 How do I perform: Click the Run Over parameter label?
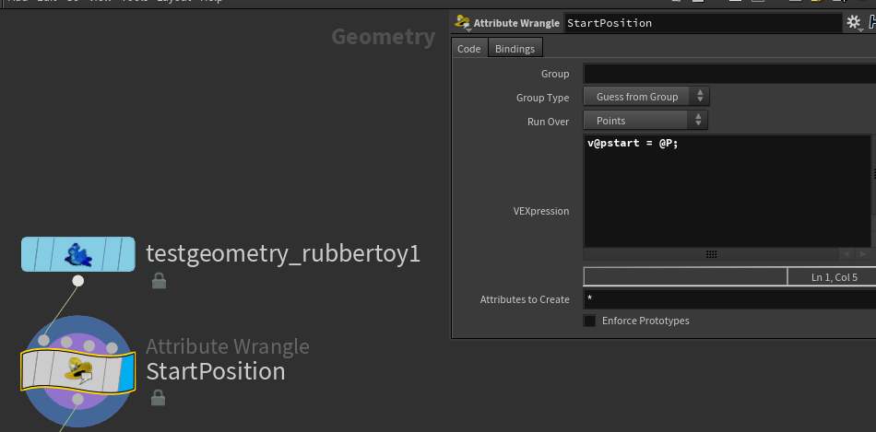[548, 122]
